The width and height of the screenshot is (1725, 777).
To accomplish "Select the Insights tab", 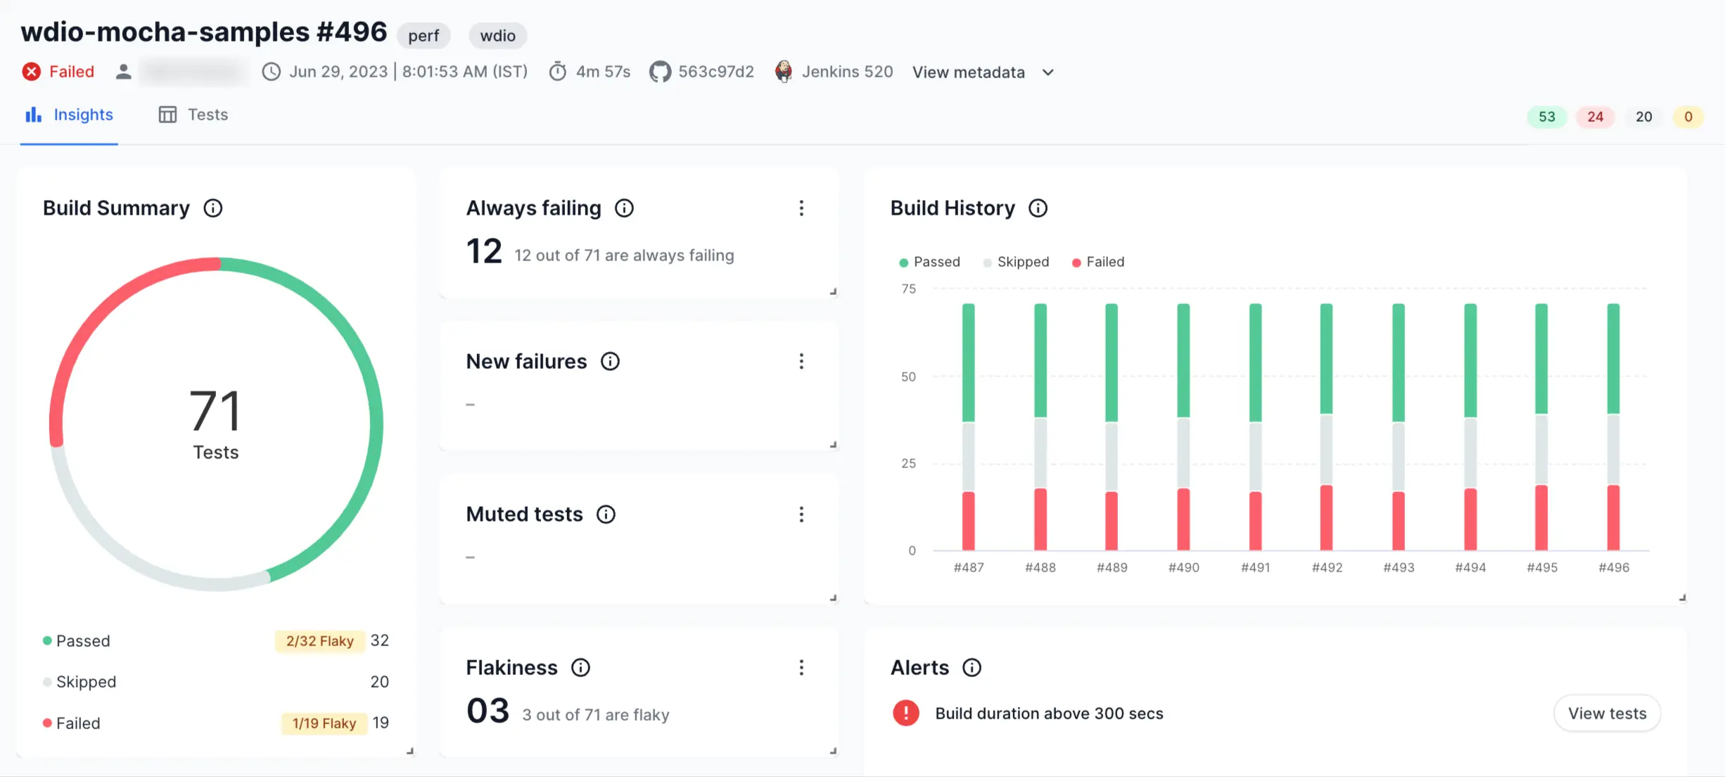I will pyautogui.click(x=69, y=115).
